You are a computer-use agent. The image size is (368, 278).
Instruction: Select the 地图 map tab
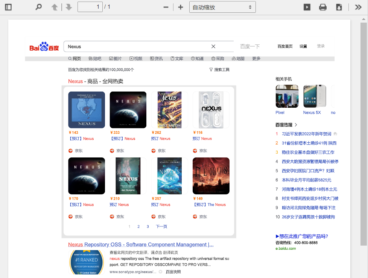point(238,58)
